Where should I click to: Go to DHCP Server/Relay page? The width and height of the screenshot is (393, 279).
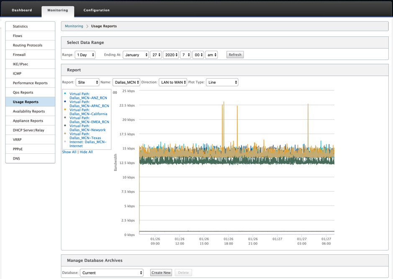click(x=30, y=130)
